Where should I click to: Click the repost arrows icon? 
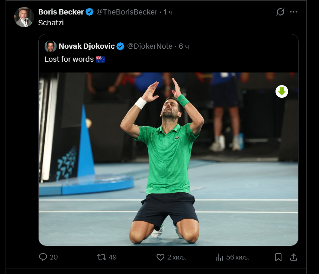click(101, 257)
